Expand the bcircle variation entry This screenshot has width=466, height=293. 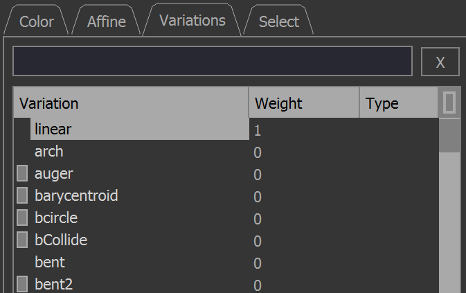(22, 217)
